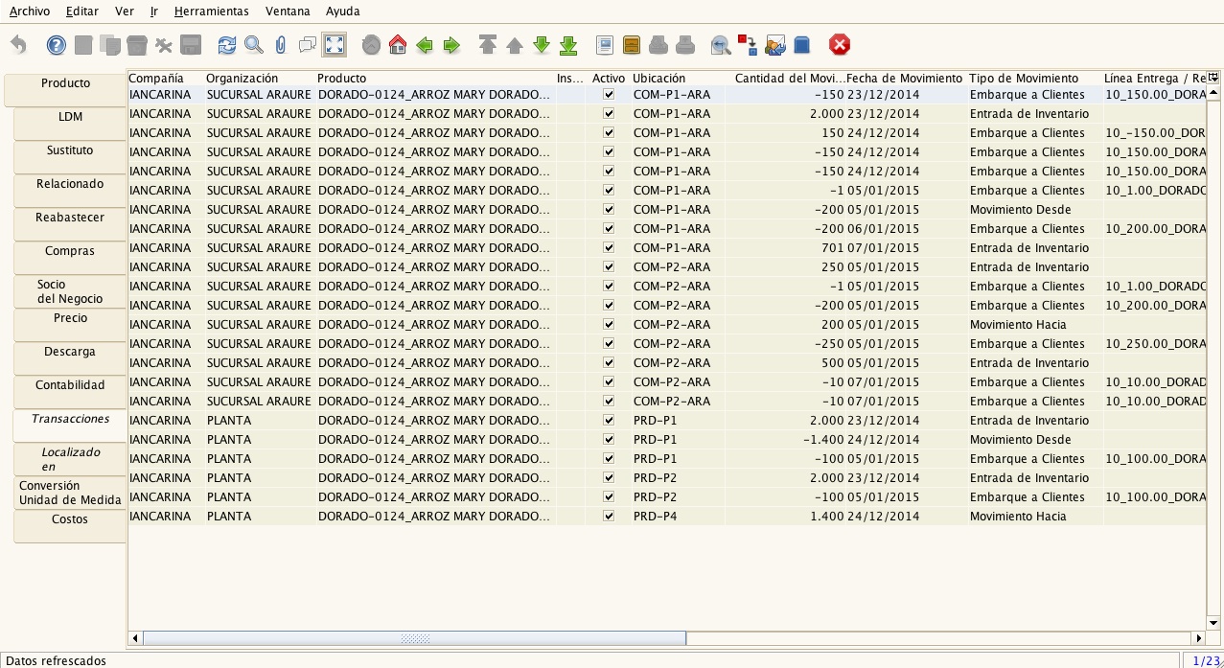Switch to the Compras tab

[70, 258]
